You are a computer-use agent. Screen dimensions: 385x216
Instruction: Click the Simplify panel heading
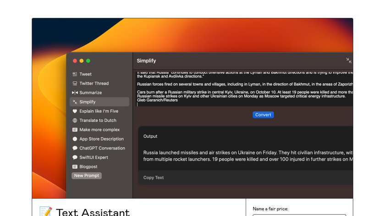click(146, 61)
